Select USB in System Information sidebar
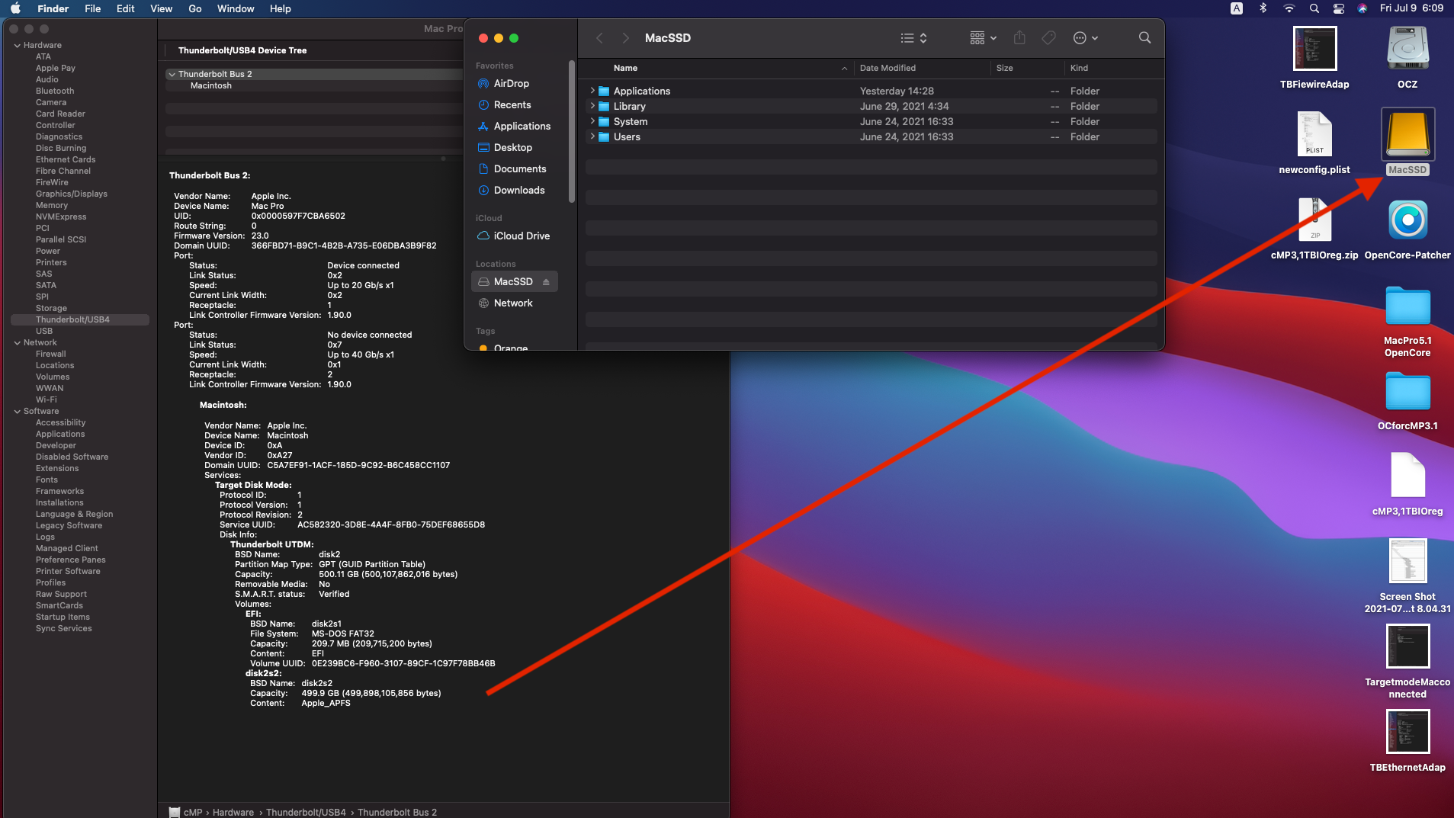 tap(44, 332)
